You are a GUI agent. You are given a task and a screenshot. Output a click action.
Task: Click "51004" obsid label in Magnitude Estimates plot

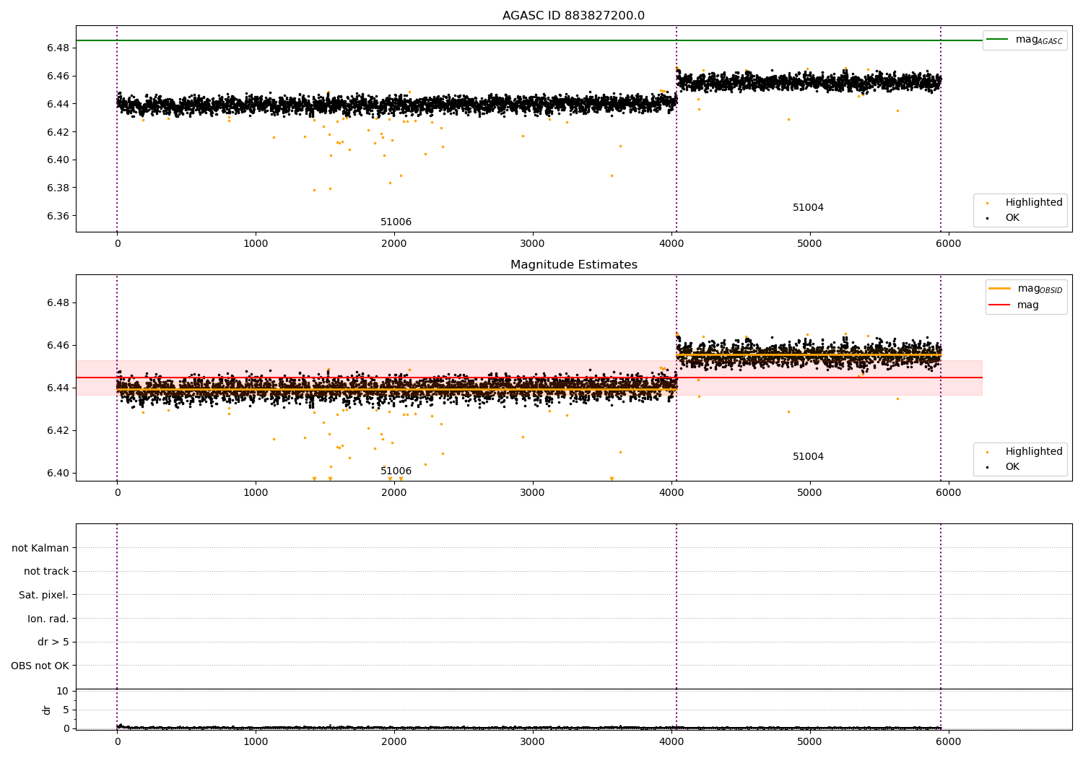point(808,457)
